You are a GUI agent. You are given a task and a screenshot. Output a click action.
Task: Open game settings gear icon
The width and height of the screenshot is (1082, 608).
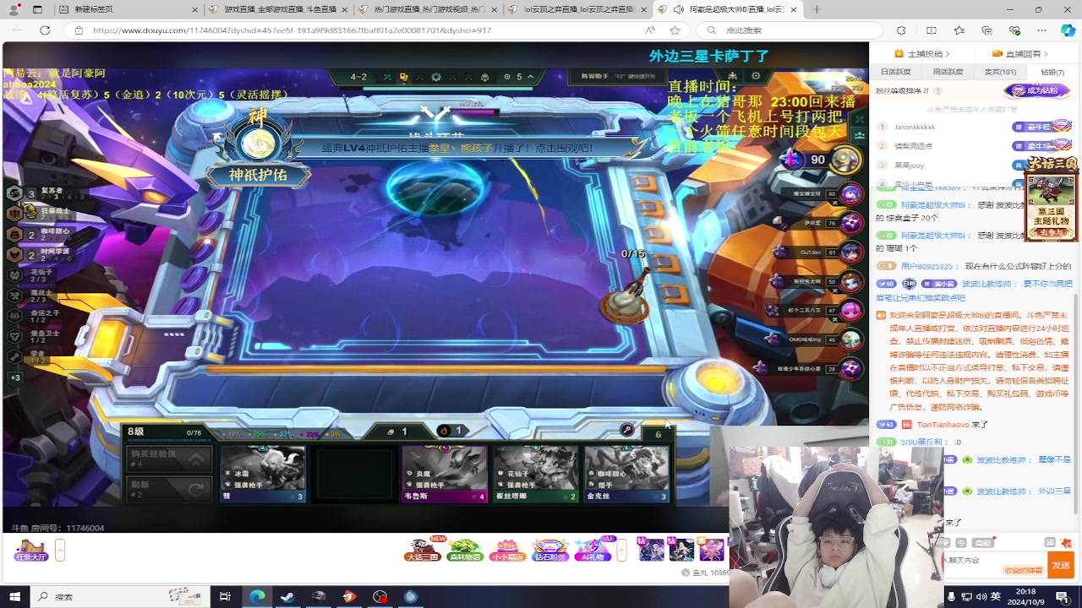point(756,76)
